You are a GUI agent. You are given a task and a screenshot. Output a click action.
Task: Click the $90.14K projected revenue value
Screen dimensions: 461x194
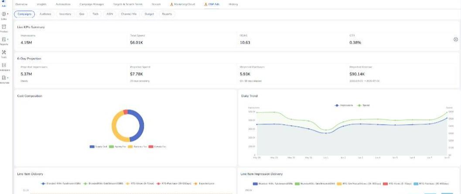coord(357,74)
